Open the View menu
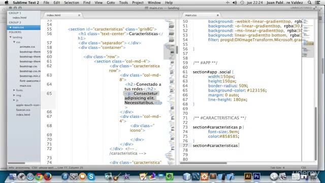This screenshot has width=325, height=183. tap(99, 3)
